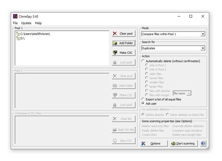This screenshot has width=222, height=161.
Task: Select only in Pool 1 option
Action: click(147, 65)
